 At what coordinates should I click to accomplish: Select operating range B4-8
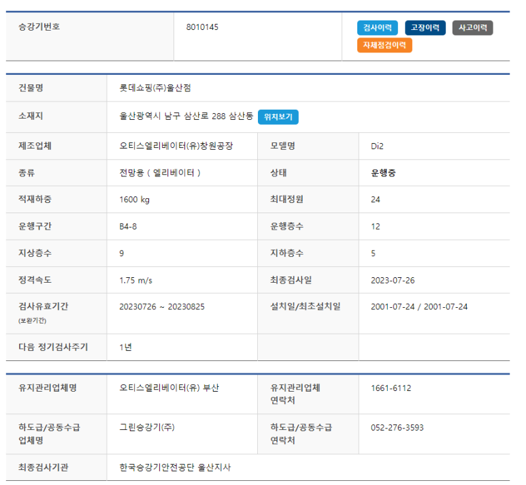coord(128,226)
